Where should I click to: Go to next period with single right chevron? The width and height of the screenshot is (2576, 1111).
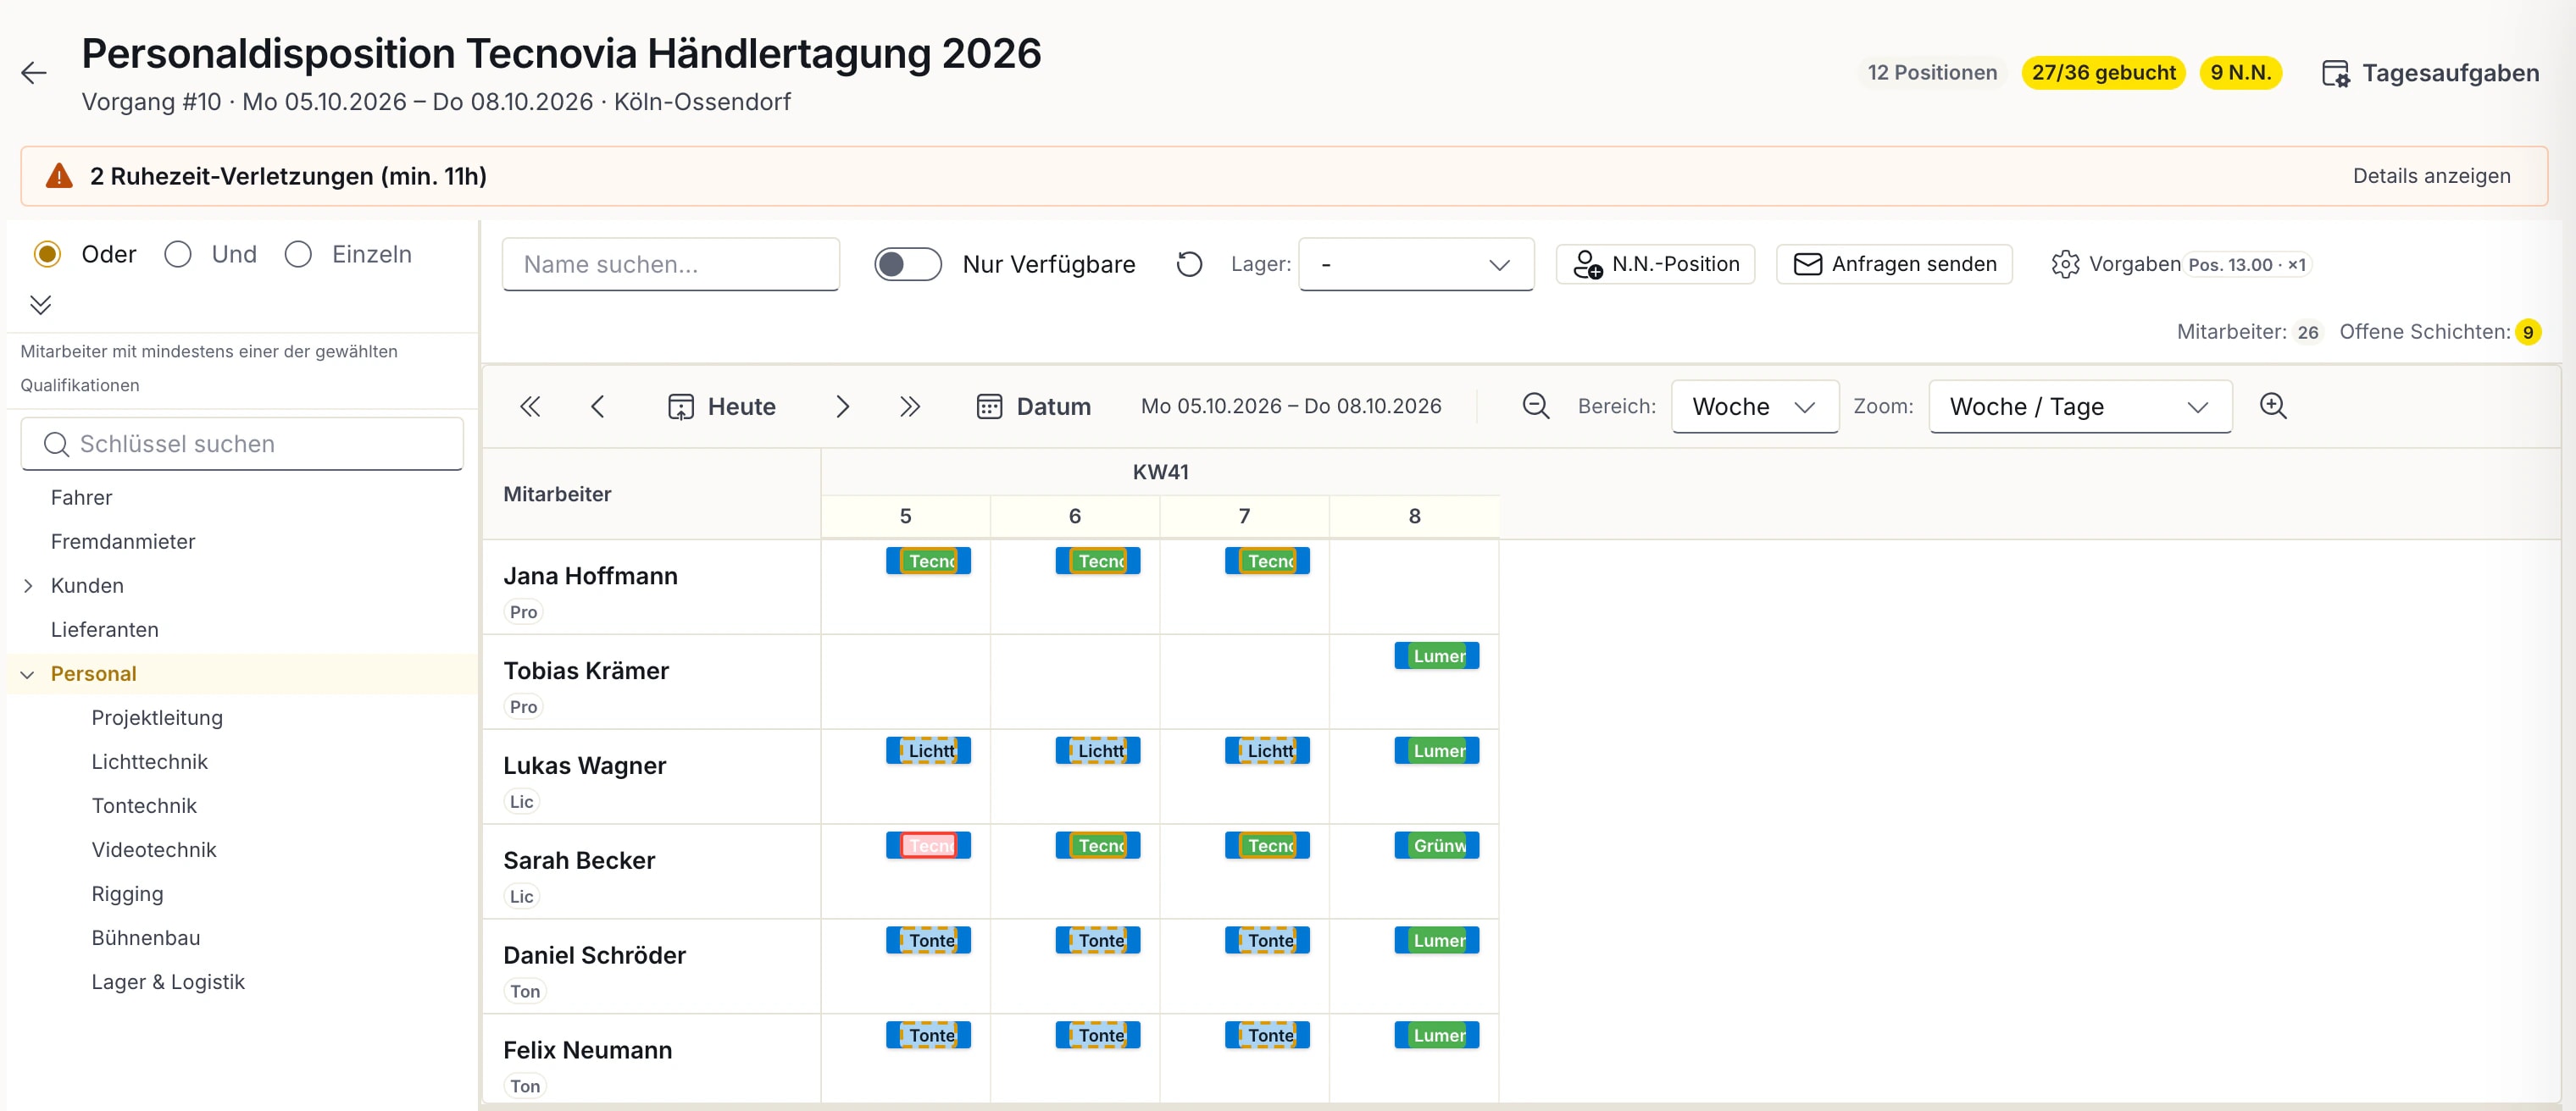842,406
